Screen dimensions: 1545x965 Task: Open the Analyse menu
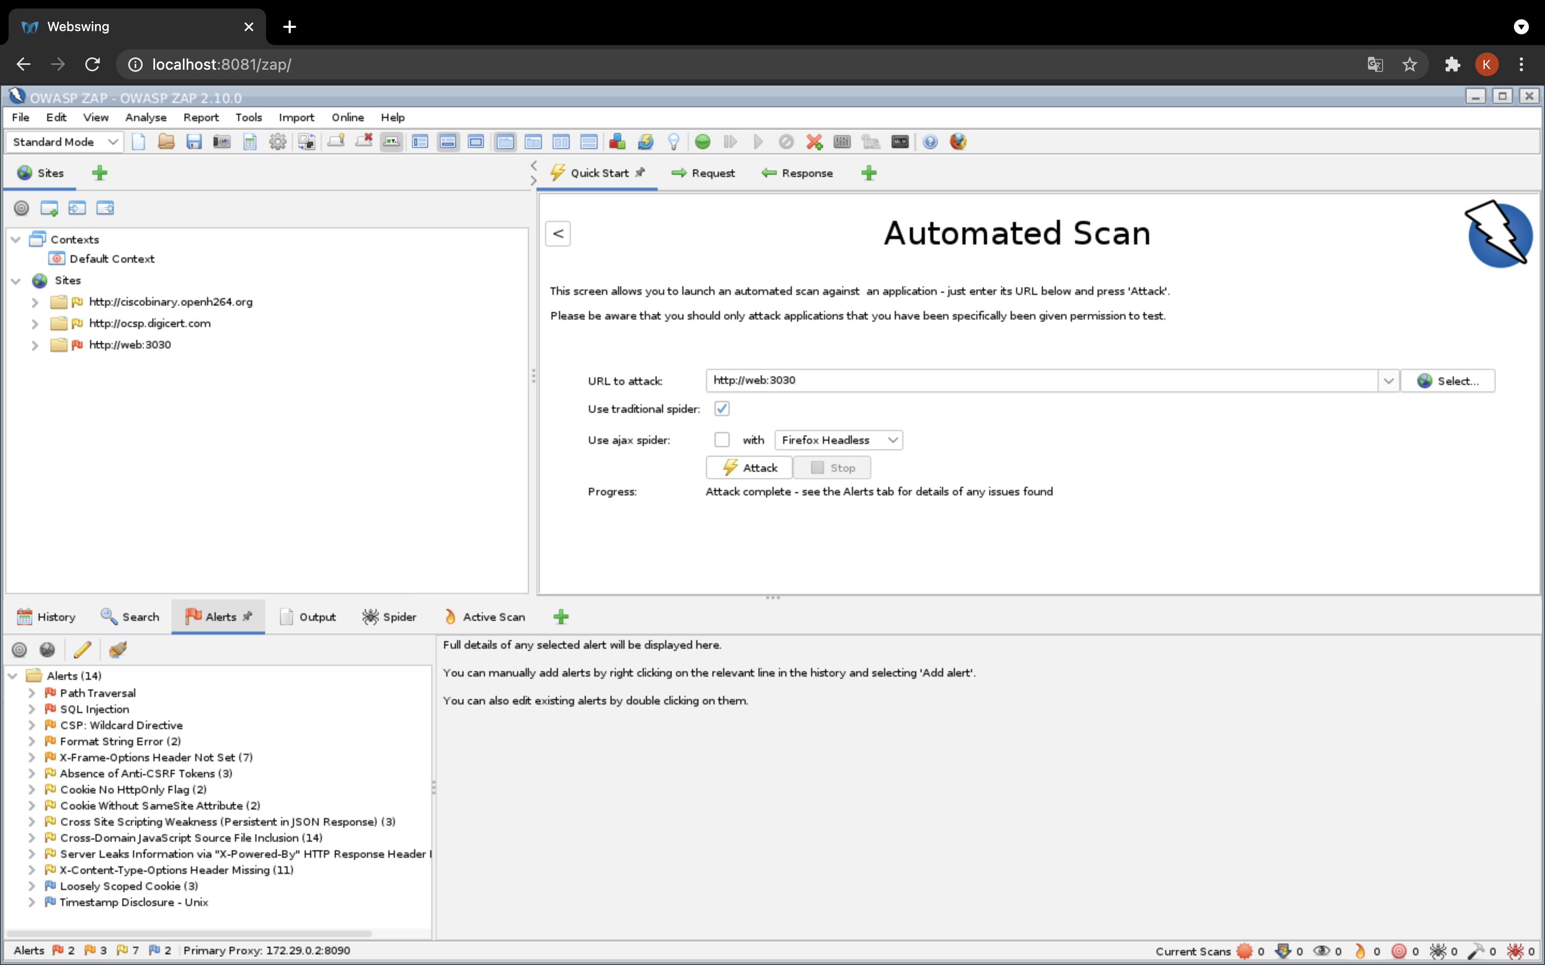coord(145,117)
